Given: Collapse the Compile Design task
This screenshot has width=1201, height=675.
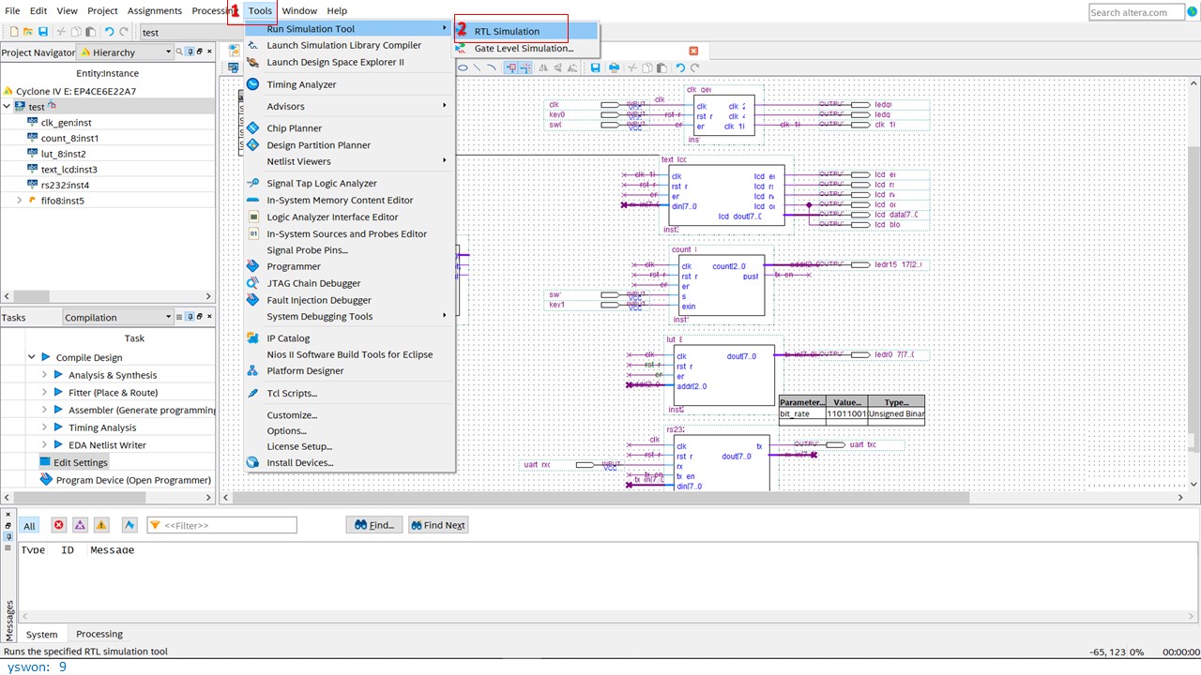Looking at the screenshot, I should [x=32, y=357].
